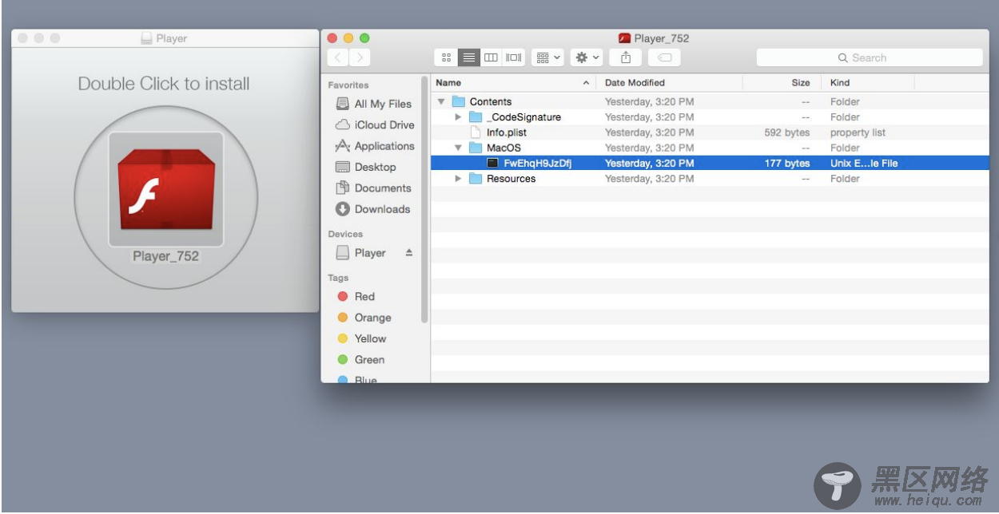Open the item arrangement dropdown
999x514 pixels.
click(547, 57)
